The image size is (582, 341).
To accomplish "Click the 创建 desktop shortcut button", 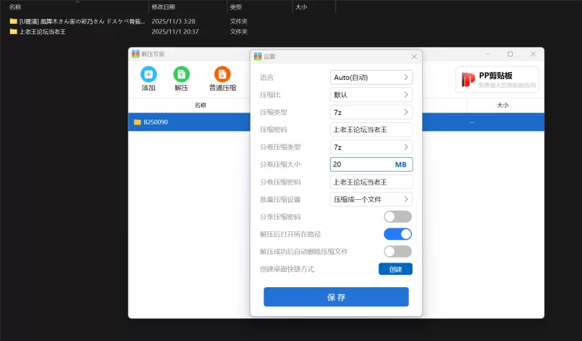I will [x=395, y=269].
